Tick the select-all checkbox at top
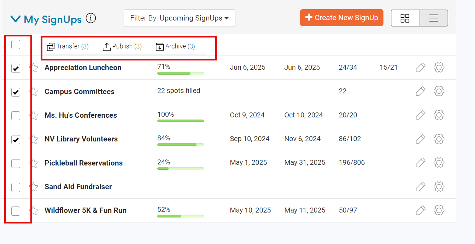475x244 pixels. click(16, 45)
